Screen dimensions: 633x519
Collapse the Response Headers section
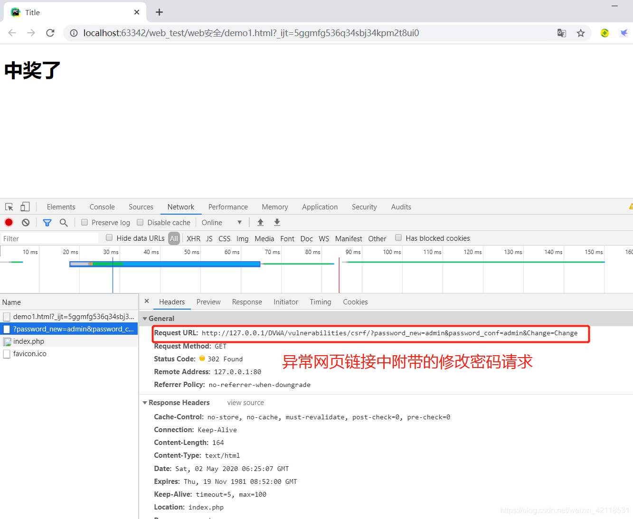point(145,402)
